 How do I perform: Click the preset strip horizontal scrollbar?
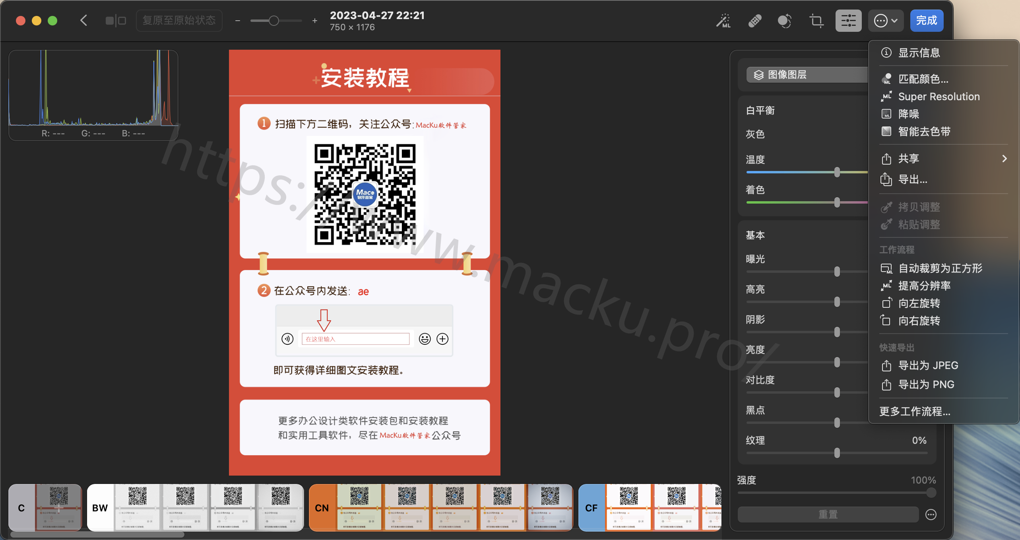97,535
